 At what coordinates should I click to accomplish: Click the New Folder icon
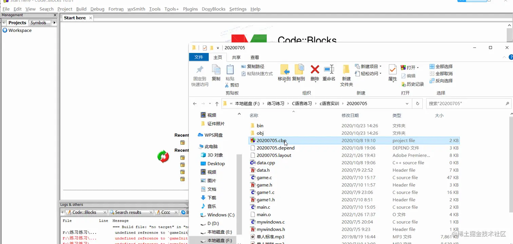[346, 69]
